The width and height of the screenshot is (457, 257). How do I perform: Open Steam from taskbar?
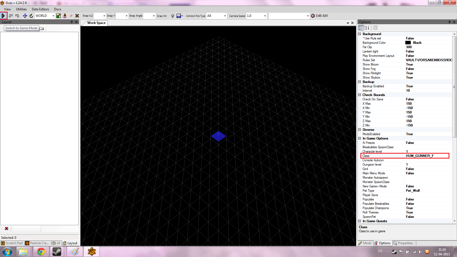[x=57, y=252]
